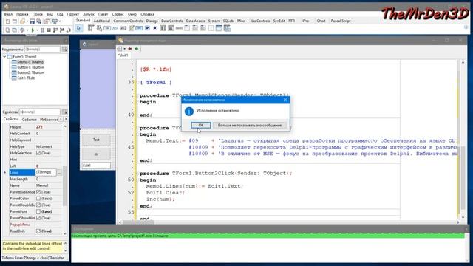The height and width of the screenshot is (266, 473).
Task: Click the properties filter input field
Action: (x=39, y=112)
